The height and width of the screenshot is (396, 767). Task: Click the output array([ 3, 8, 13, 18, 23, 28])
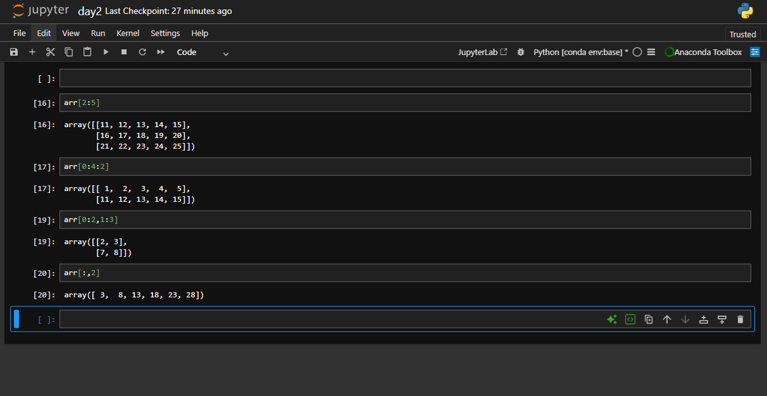134,295
